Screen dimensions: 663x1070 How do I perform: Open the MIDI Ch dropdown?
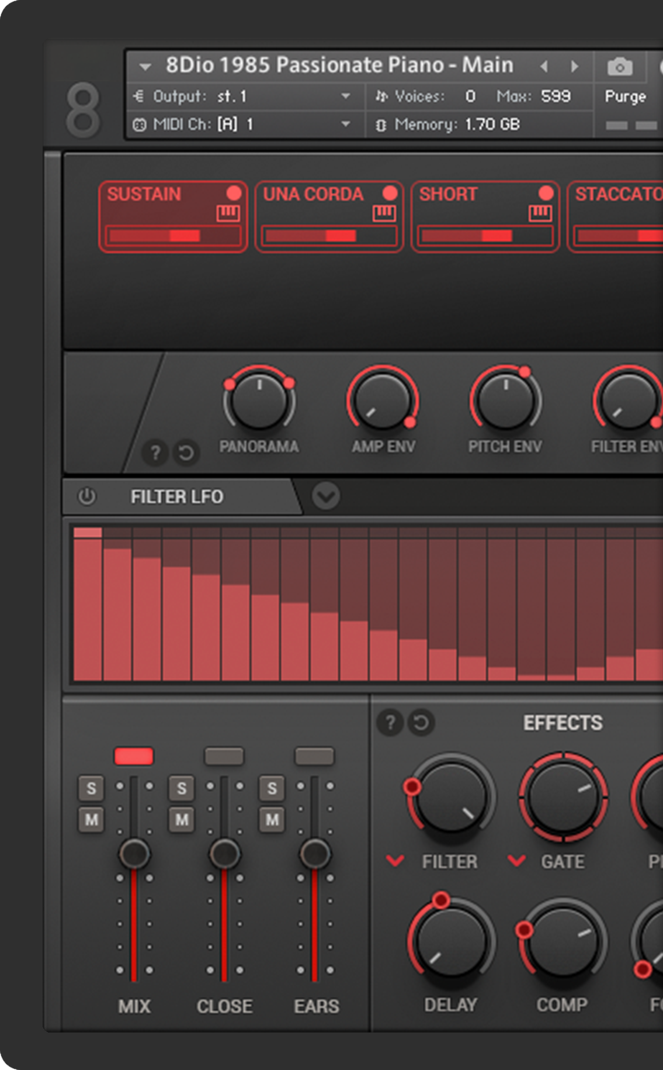click(x=346, y=124)
